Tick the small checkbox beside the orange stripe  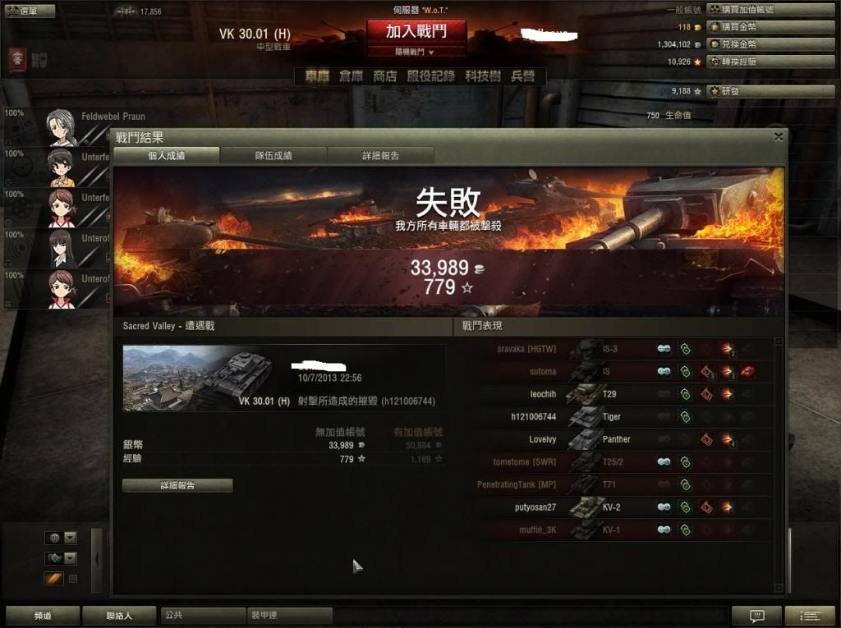[x=73, y=579]
